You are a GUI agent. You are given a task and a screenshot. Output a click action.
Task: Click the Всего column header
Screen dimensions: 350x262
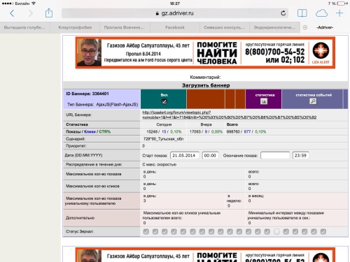tap(232, 124)
